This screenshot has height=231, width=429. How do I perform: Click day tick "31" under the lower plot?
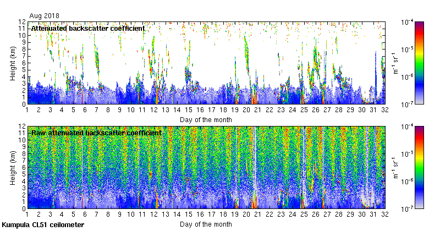click(x=373, y=215)
